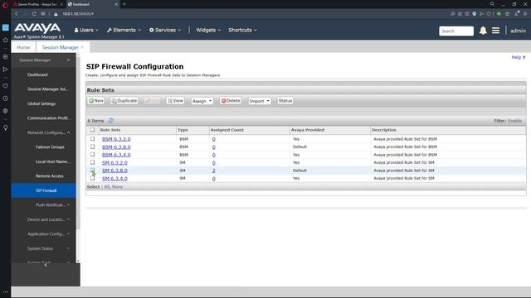Click the blue app icon in Opera sidebar
The height and width of the screenshot is (298, 531).
[6, 27]
